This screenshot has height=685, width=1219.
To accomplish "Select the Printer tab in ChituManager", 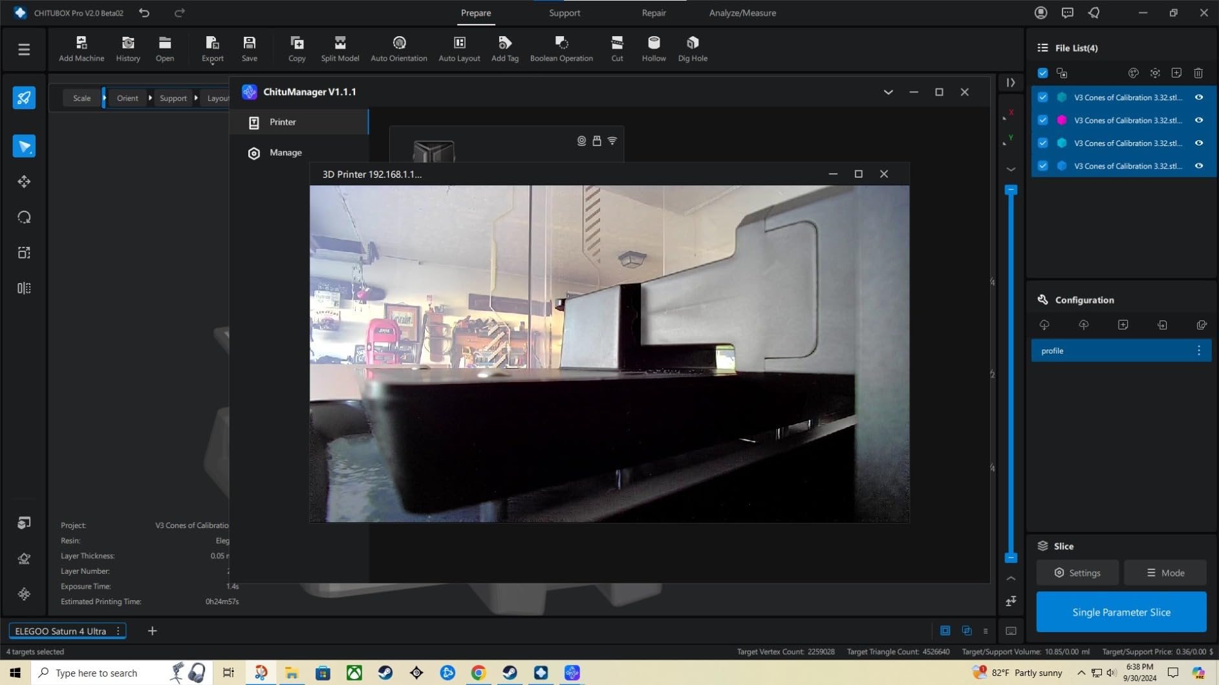I will coord(299,122).
